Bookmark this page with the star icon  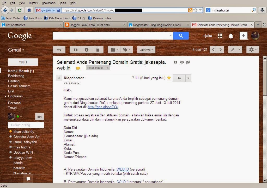tap(195, 10)
